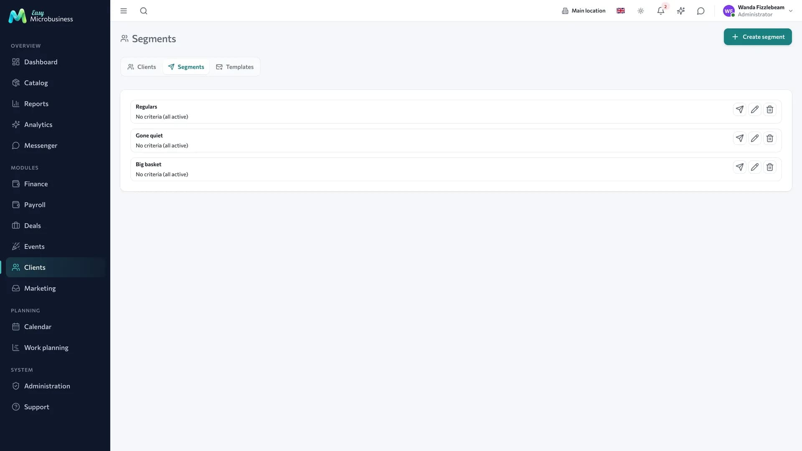The height and width of the screenshot is (451, 802).
Task: Toggle light theme sun icon
Action: [641, 11]
